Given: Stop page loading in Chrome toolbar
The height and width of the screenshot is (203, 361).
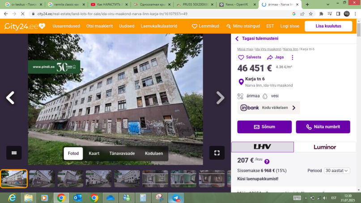Looking at the screenshot, I should [x=22, y=14].
